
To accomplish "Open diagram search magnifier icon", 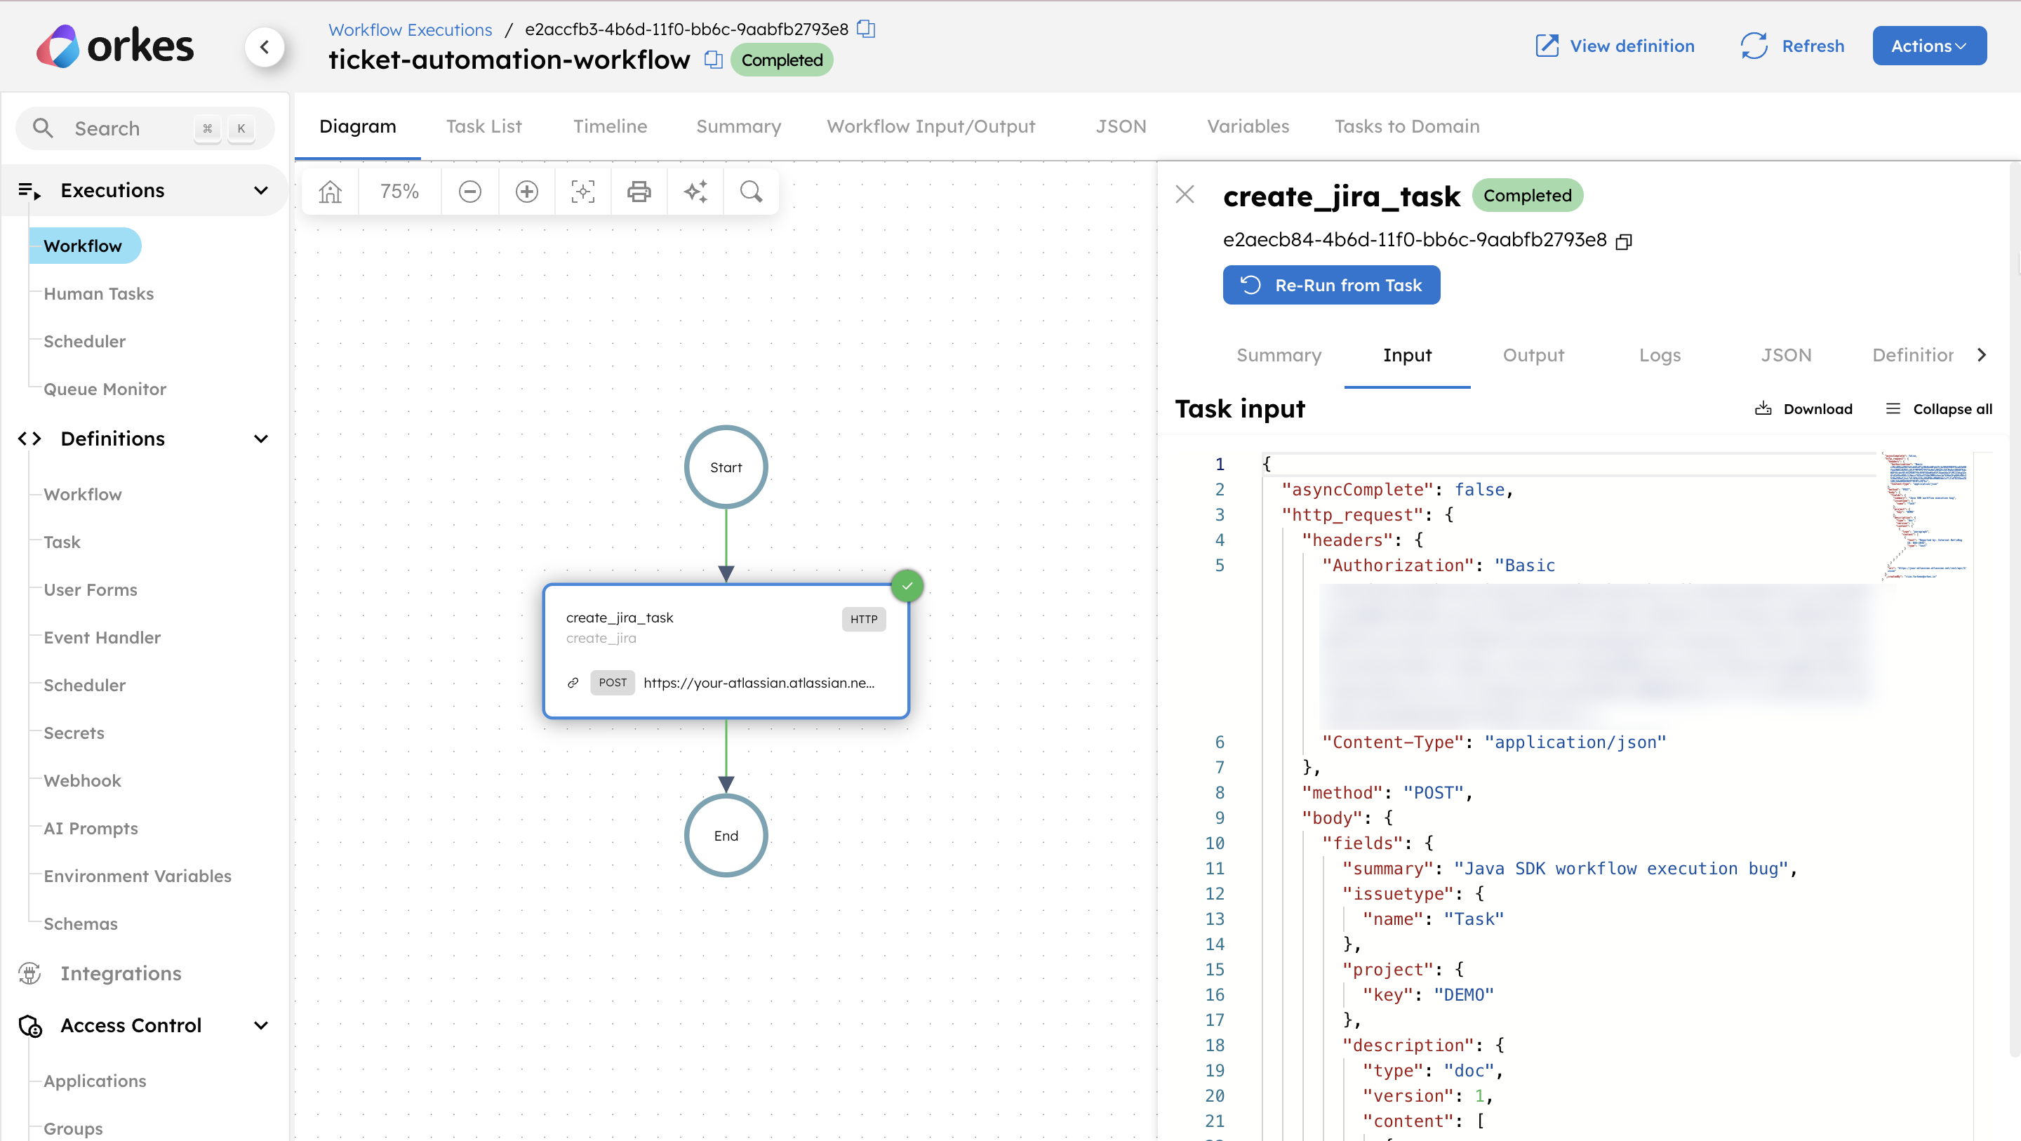I will 752,192.
